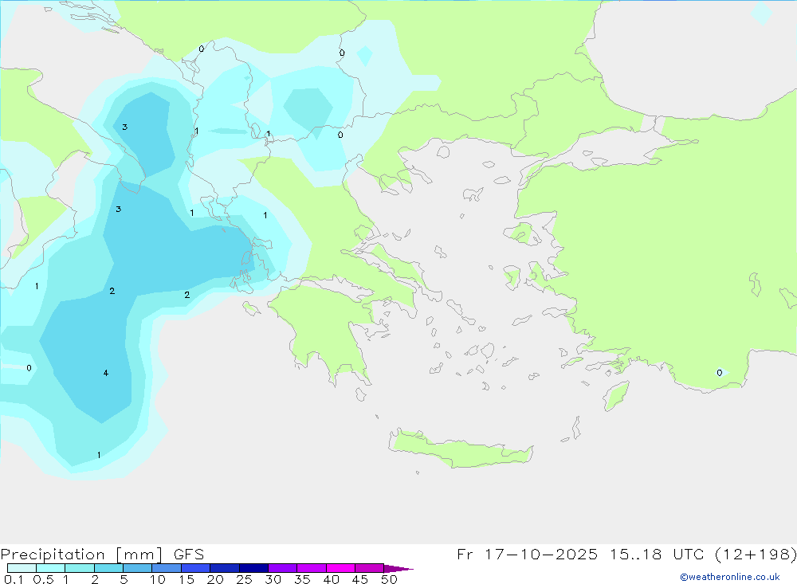Select the 30–35 mm legend swatch
This screenshot has height=584, width=797.
[x=283, y=568]
